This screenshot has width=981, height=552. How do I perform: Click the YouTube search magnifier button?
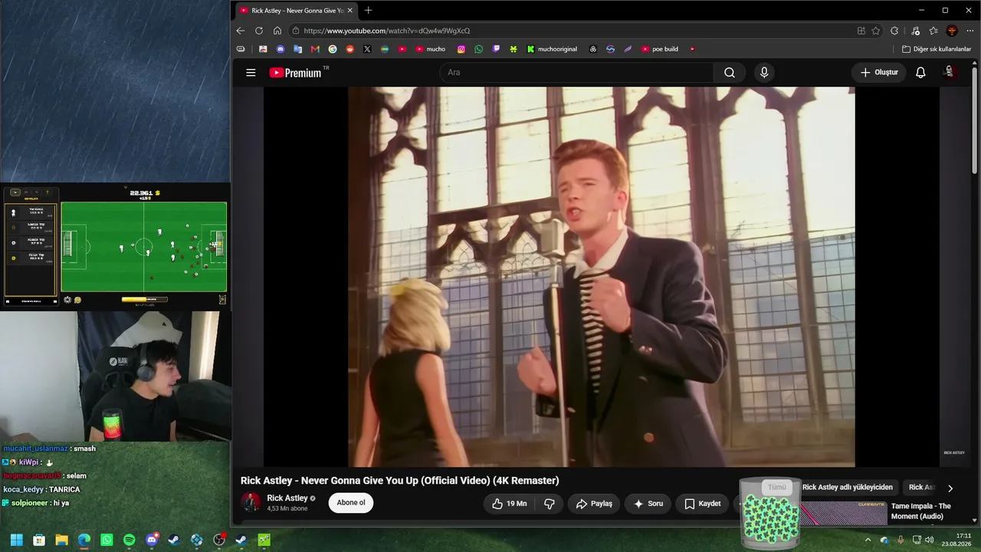pos(730,73)
